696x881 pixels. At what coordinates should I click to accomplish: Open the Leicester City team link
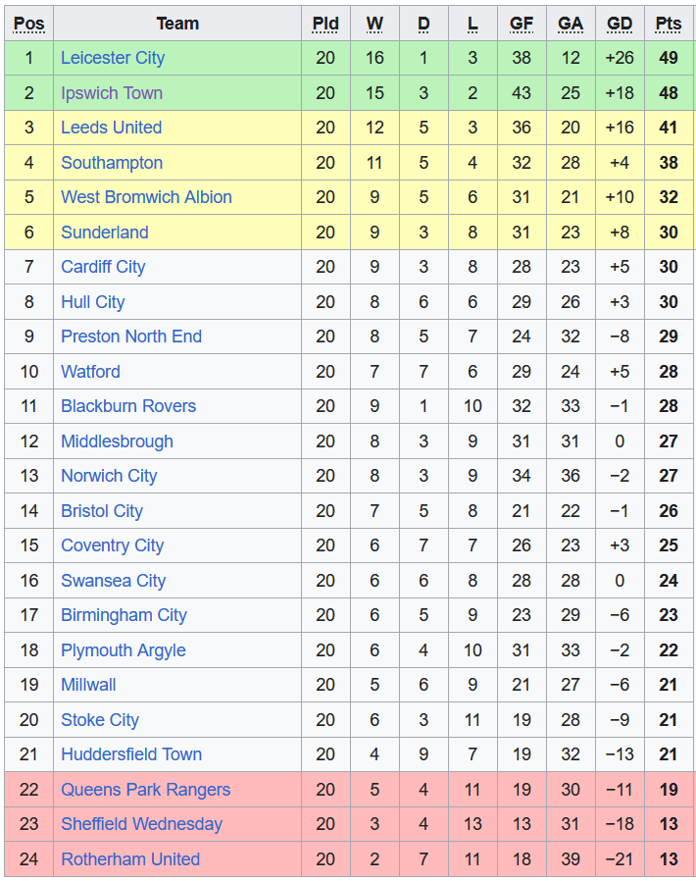coord(112,58)
